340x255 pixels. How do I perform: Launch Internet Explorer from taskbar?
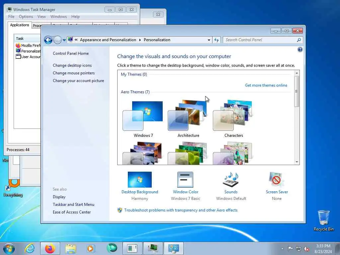tap(30, 248)
